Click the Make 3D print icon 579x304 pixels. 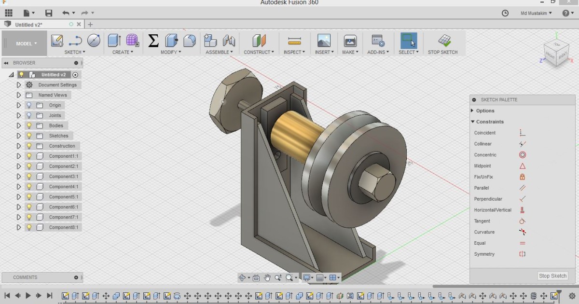click(350, 41)
